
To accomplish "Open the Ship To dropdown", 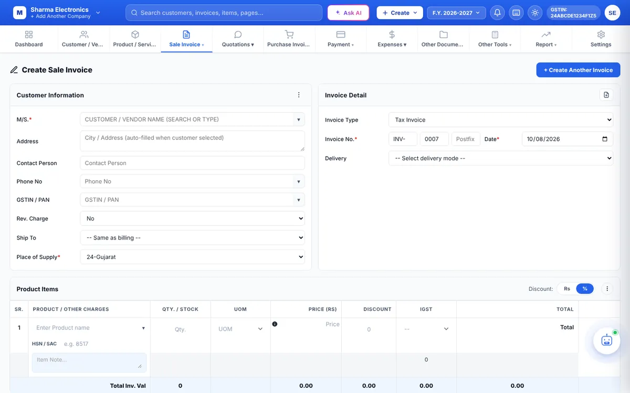I will [x=192, y=238].
